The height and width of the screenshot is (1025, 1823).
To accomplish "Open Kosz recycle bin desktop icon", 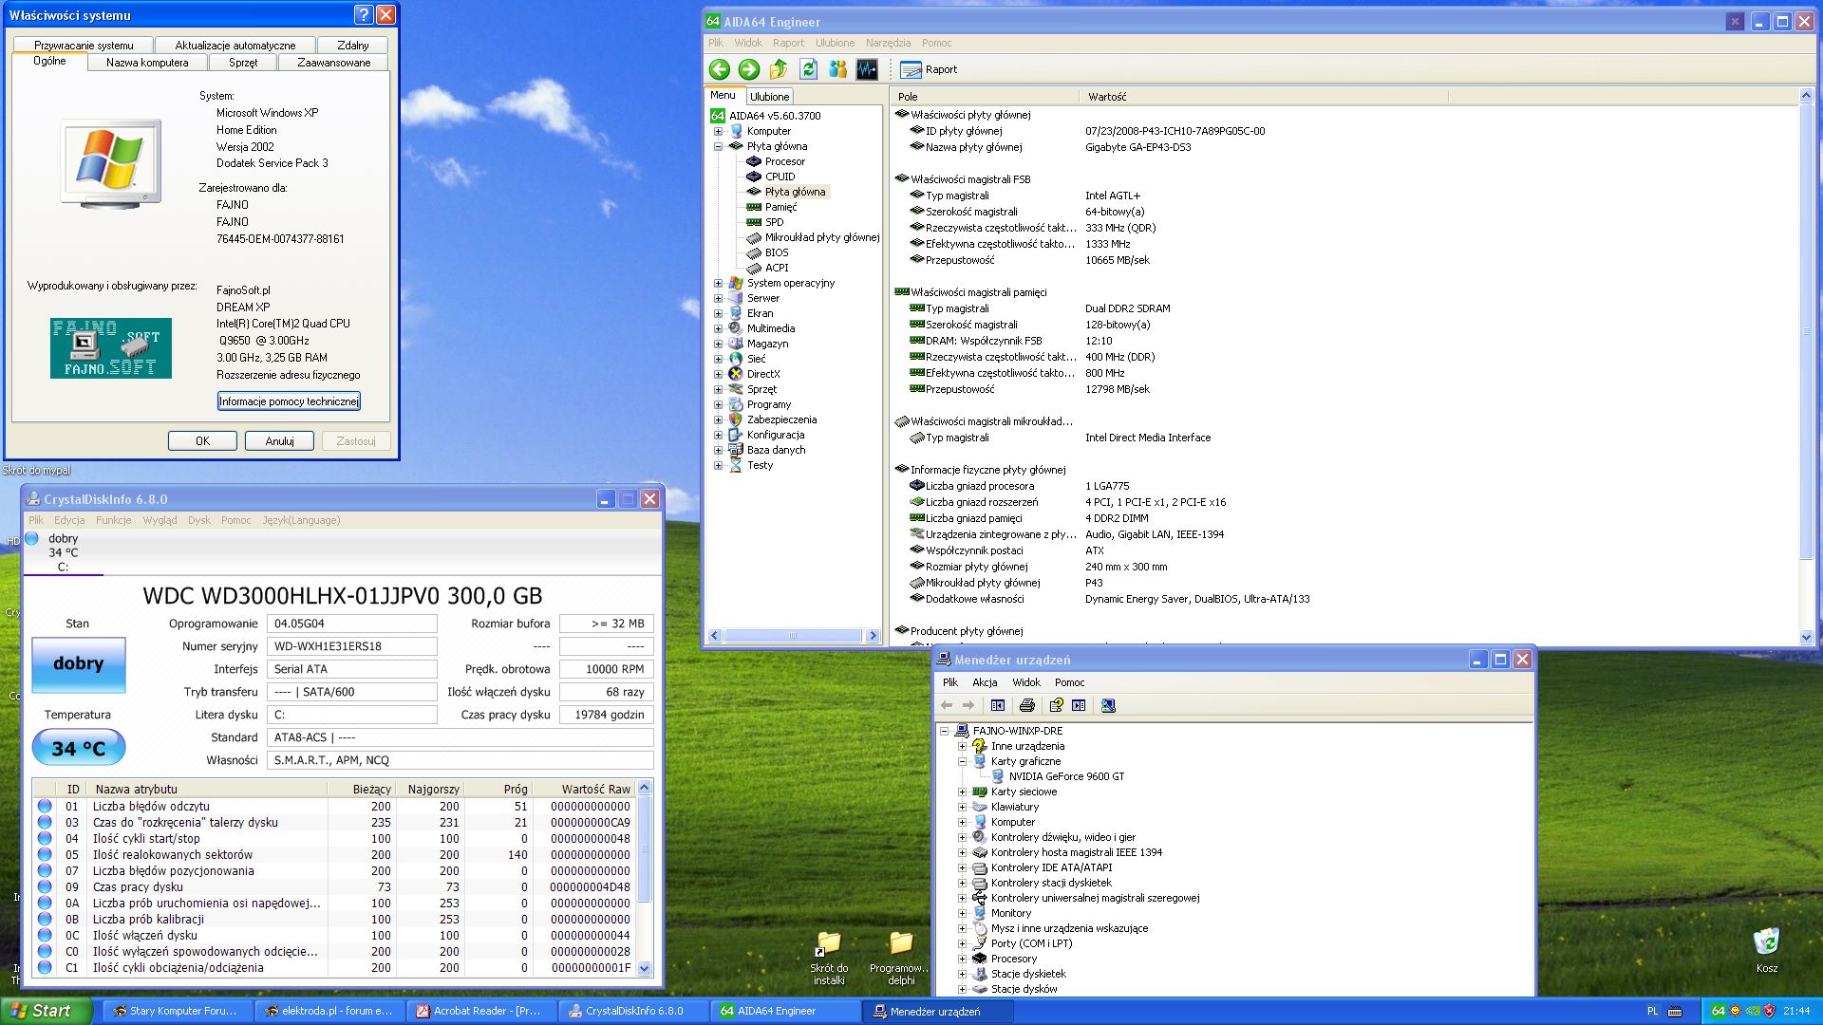I will (x=1766, y=949).
